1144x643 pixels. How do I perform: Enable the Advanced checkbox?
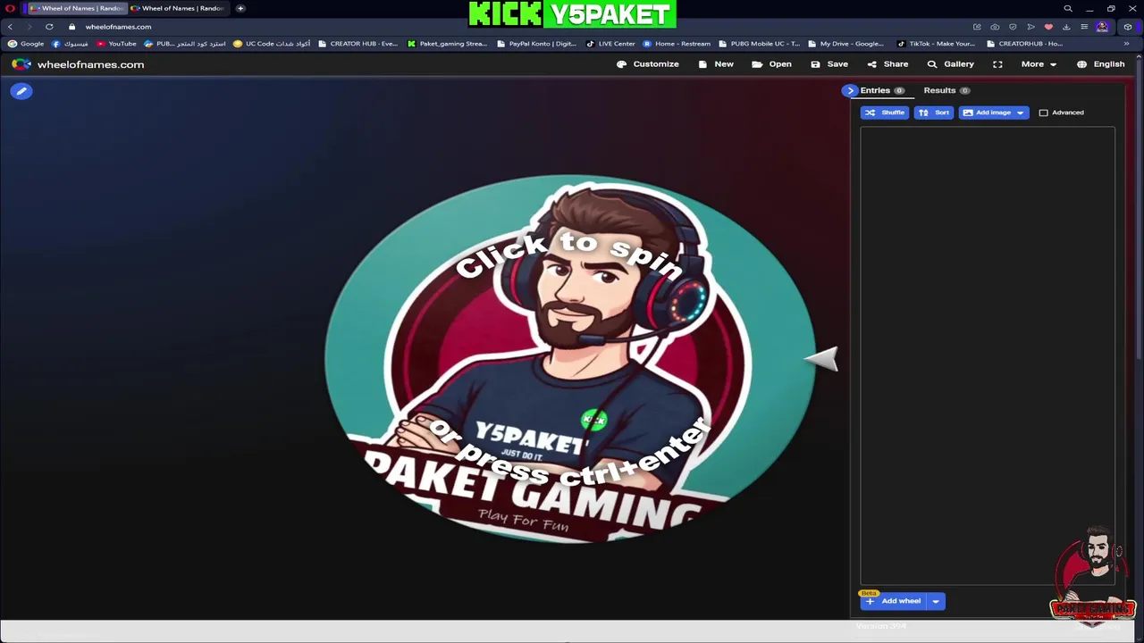click(1043, 113)
